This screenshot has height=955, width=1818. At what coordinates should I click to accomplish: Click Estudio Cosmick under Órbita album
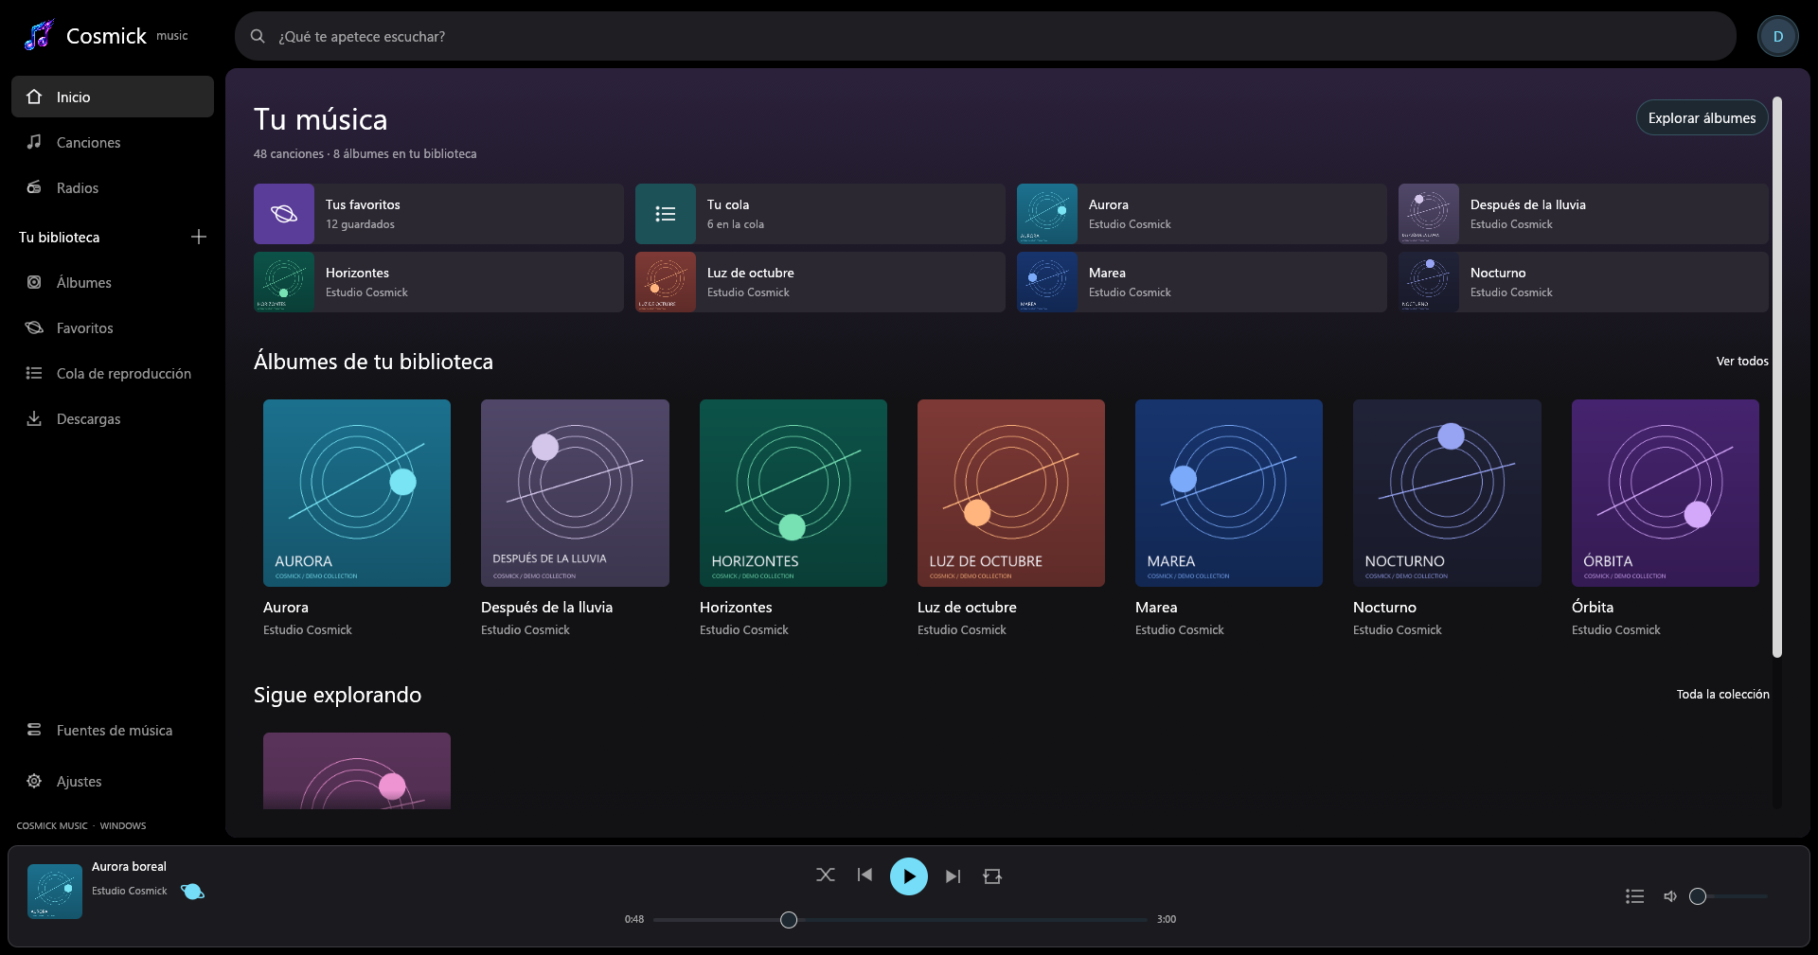coord(1615,629)
